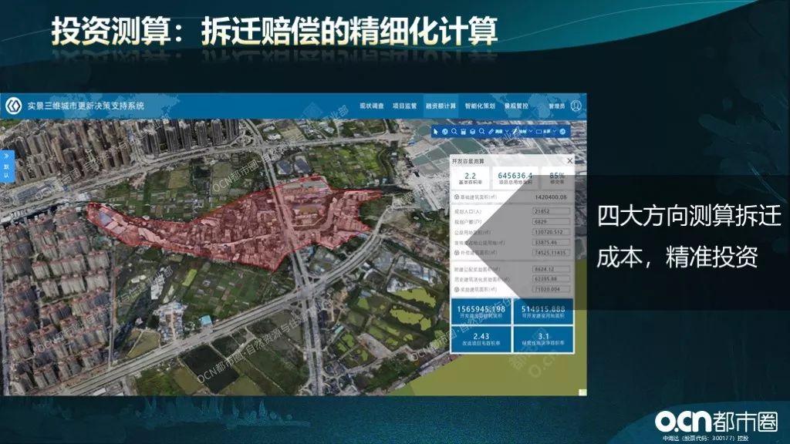Click the field showing 8624.12
790x444 pixels.
(552, 269)
